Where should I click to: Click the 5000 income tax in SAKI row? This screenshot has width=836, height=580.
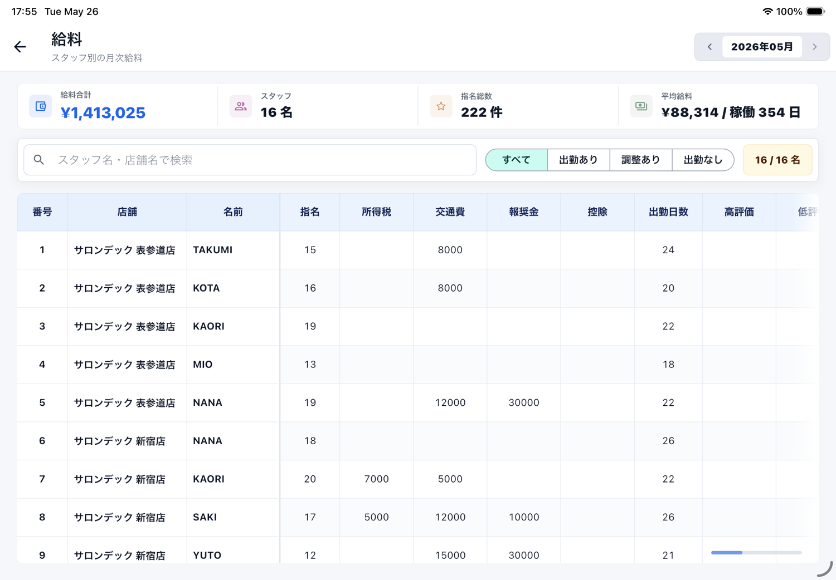(x=377, y=517)
